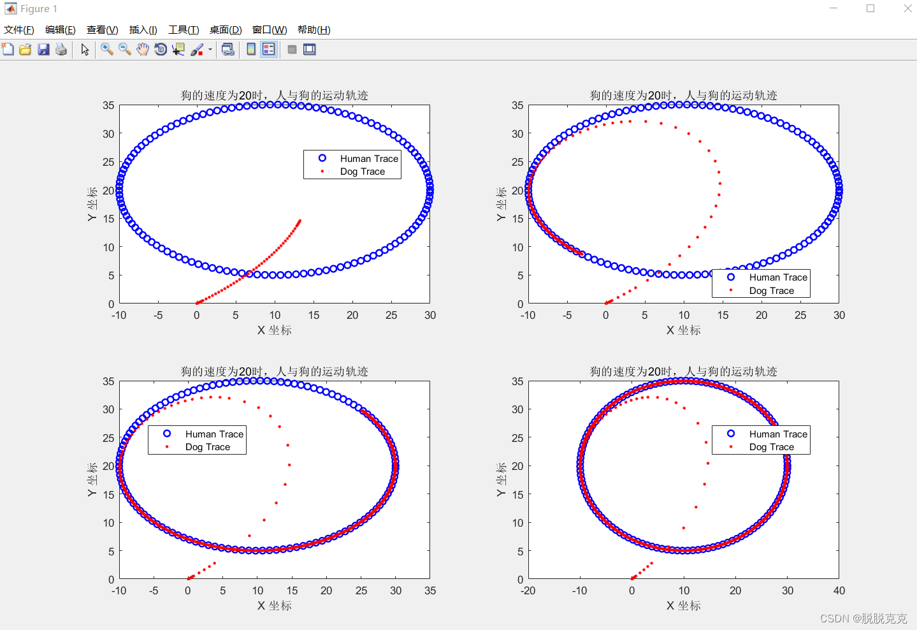Screen dimensions: 917x630
Task: Click the bottom-right plot's X 坐标 label
Action: (684, 605)
